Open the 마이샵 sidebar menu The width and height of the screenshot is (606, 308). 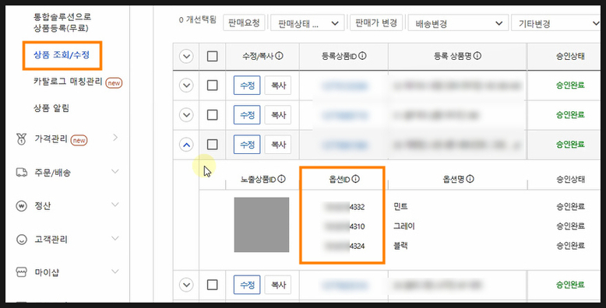click(x=47, y=272)
